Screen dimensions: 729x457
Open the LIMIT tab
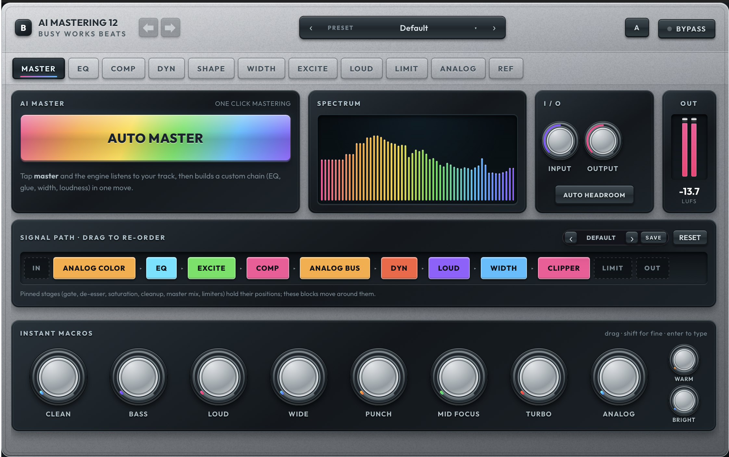pos(407,68)
